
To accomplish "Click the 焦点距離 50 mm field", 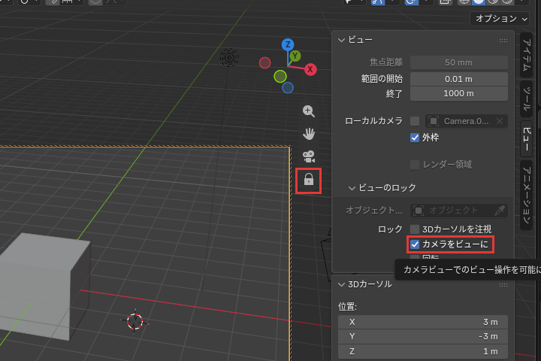I will pos(459,62).
